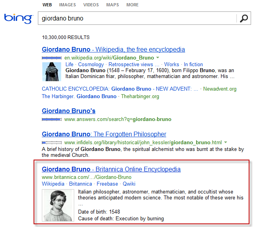Open the Maps tab
Image resolution: width=255 pixels, height=227 pixels.
112,5
